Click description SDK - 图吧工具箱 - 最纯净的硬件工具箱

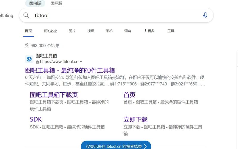67,127
